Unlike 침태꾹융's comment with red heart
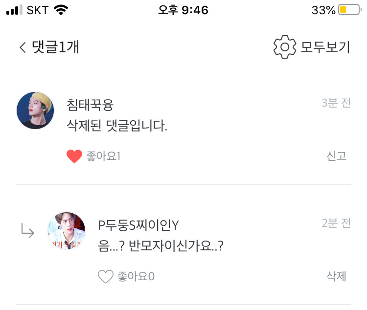 click(x=74, y=156)
